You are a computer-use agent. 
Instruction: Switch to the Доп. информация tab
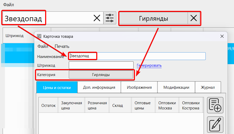(99, 87)
